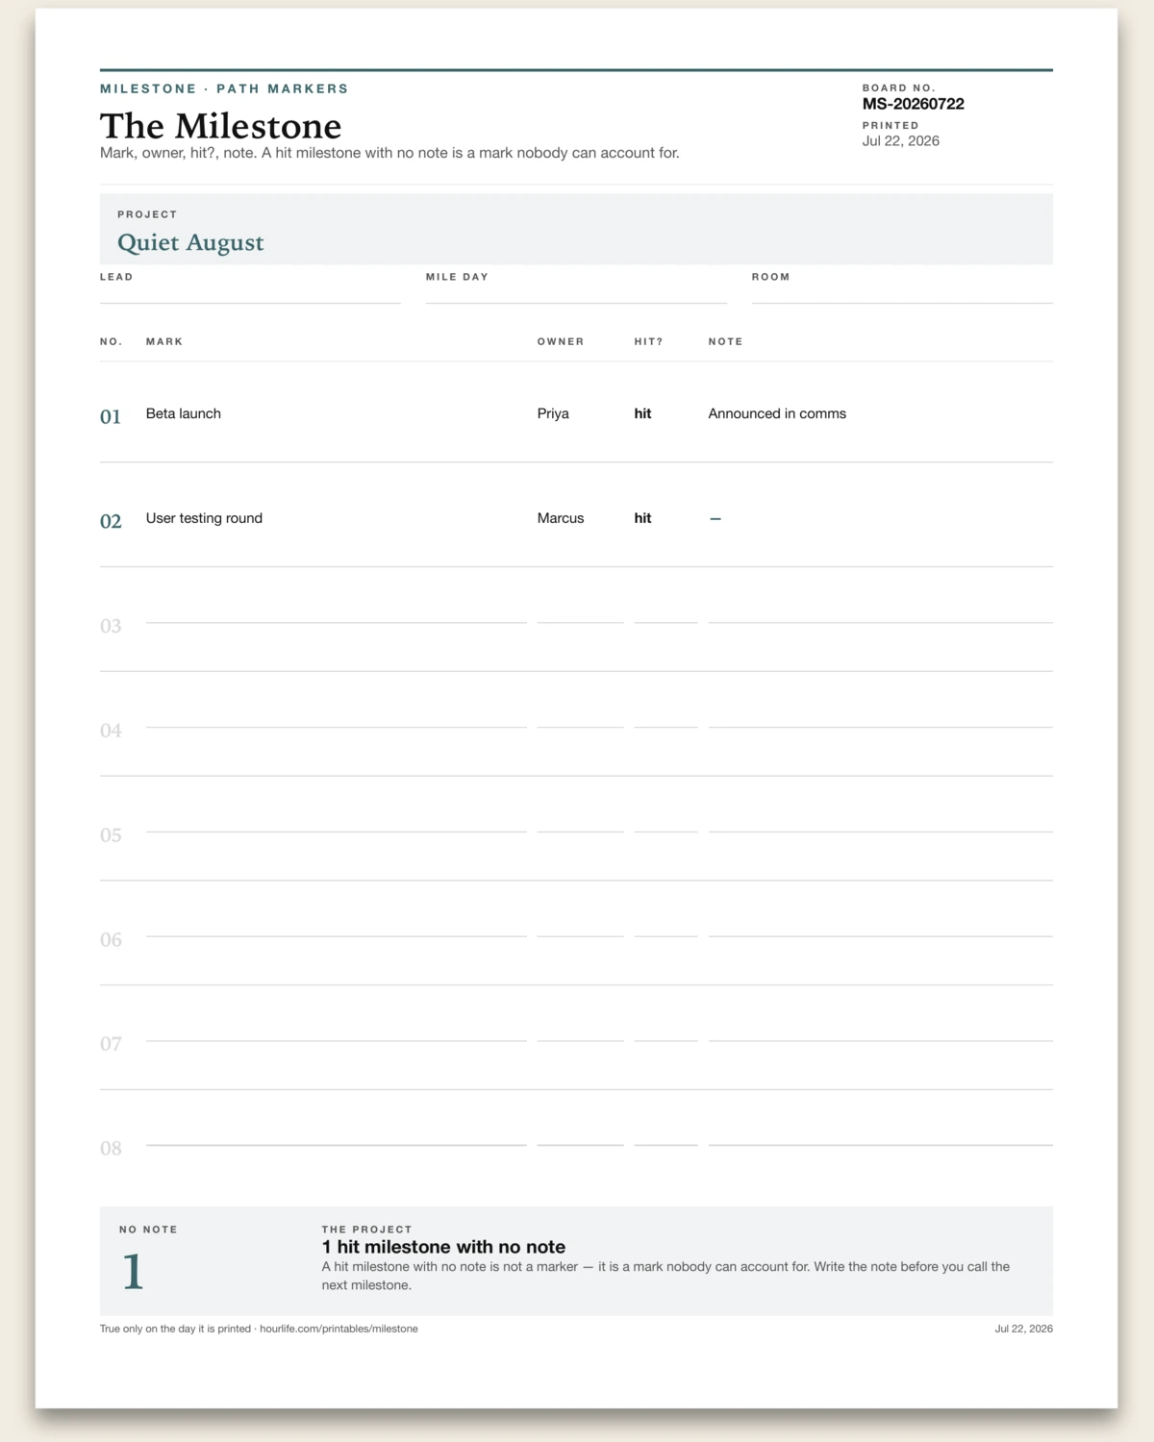1154x1442 pixels.
Task: Click the mark line in row 03
Action: click(337, 622)
